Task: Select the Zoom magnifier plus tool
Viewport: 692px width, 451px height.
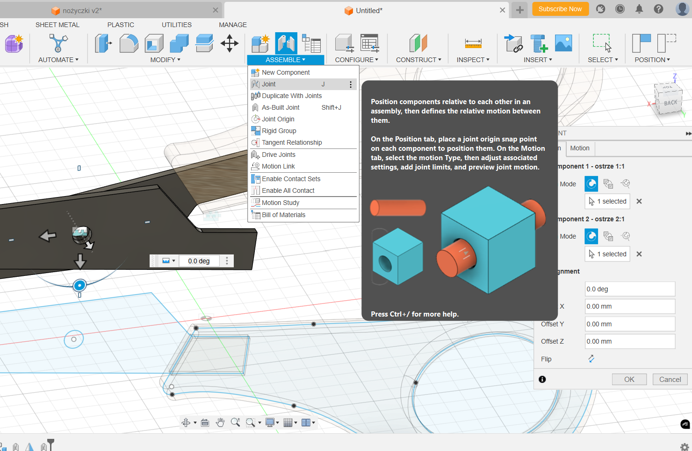Action: coord(235,423)
